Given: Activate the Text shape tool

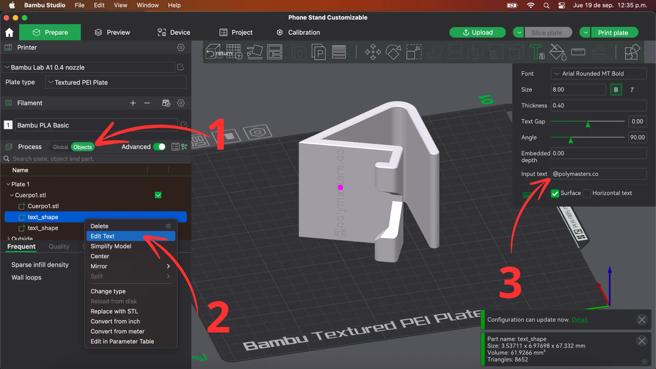Looking at the screenshot, I should tap(537, 52).
